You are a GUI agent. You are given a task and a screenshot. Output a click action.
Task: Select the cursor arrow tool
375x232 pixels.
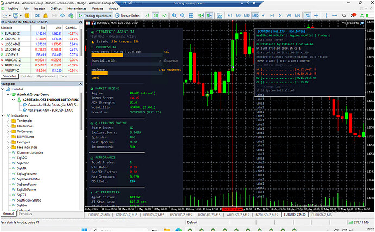click(x=308, y=16)
